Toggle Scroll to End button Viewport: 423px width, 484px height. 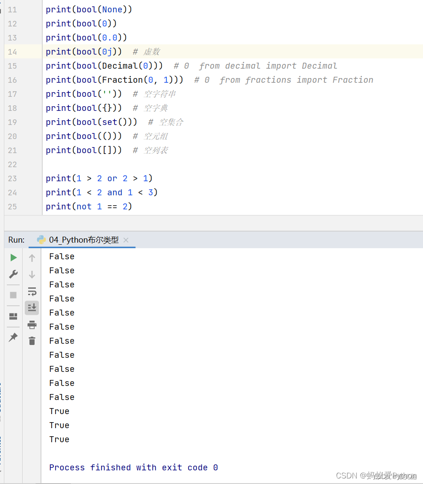coord(32,308)
